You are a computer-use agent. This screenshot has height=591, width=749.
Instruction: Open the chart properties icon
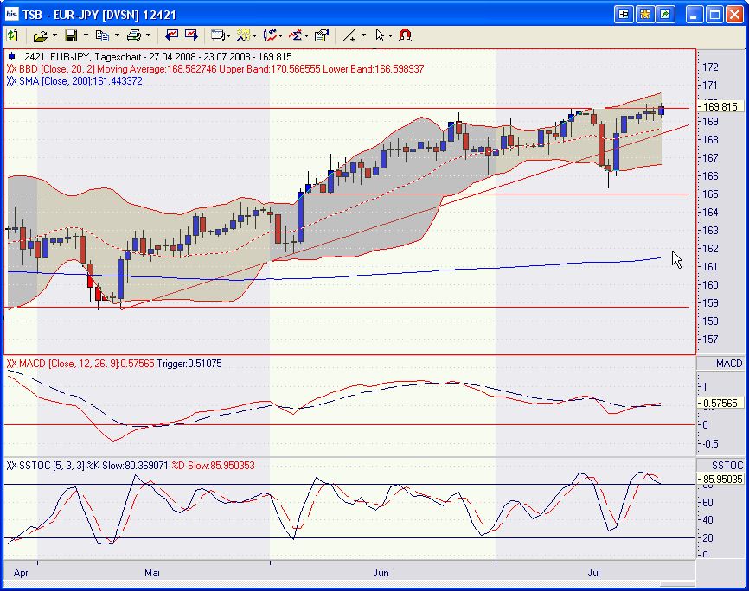click(x=321, y=35)
